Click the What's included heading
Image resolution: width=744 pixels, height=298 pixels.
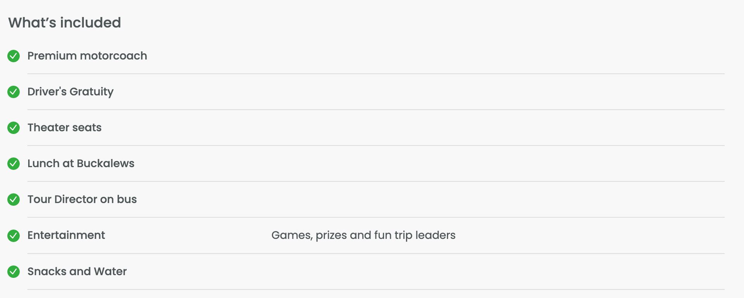pos(65,22)
